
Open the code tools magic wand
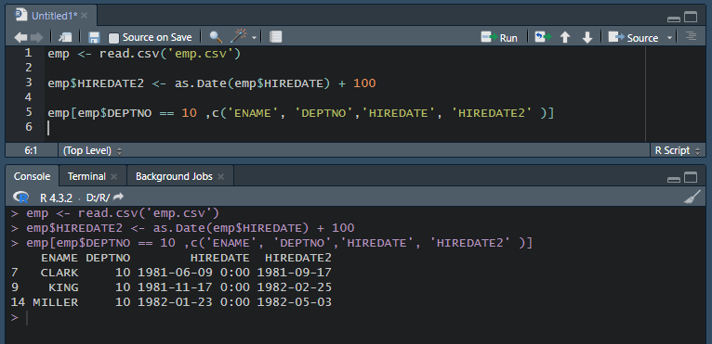(239, 36)
